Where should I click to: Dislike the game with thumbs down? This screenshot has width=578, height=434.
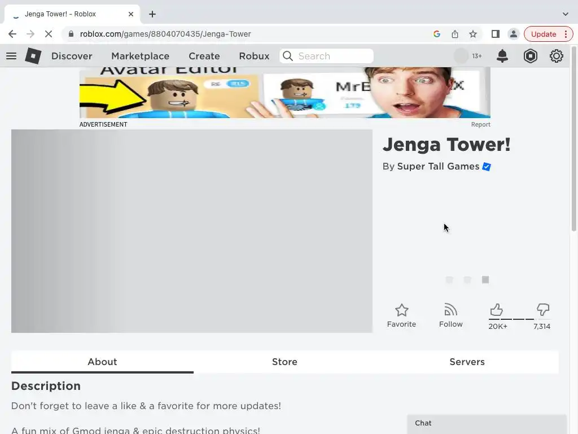tap(542, 310)
